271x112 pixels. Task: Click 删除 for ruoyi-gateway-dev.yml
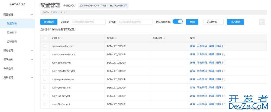[219, 54]
